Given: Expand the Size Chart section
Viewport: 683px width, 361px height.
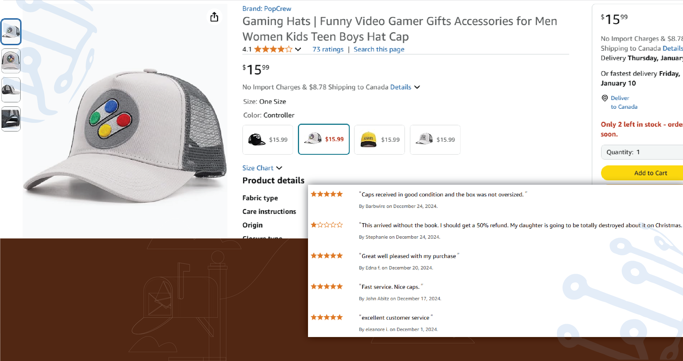Looking at the screenshot, I should point(262,168).
